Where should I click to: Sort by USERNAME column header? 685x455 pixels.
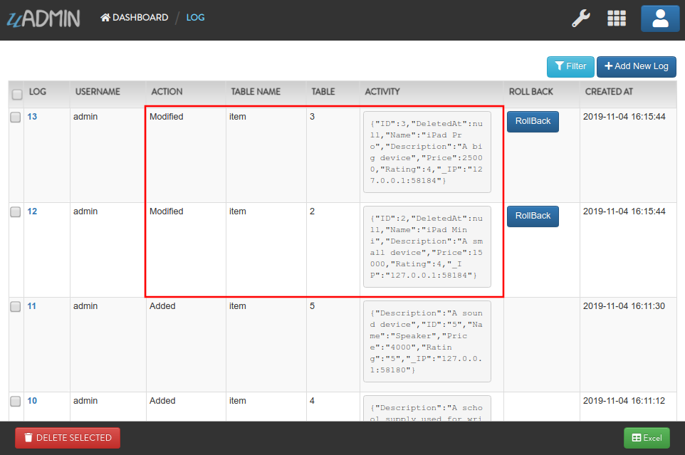click(98, 92)
